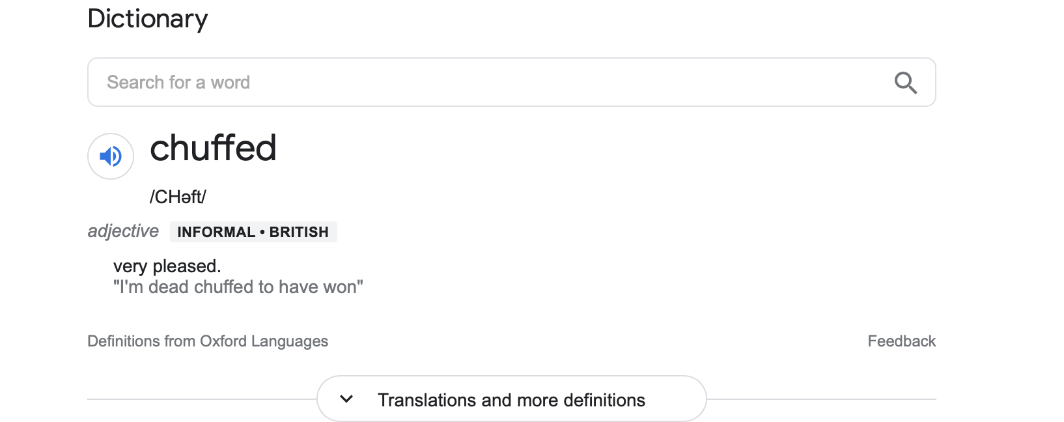Click the word "Translations" on the expand button
This screenshot has height=422, width=1064.
tap(427, 400)
